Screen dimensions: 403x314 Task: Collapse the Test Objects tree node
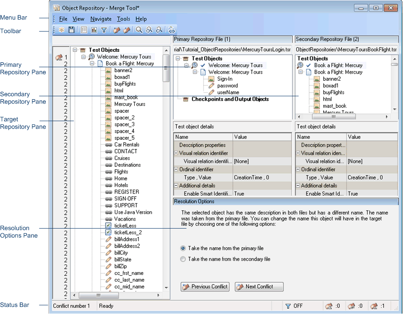pyautogui.click(x=76, y=50)
